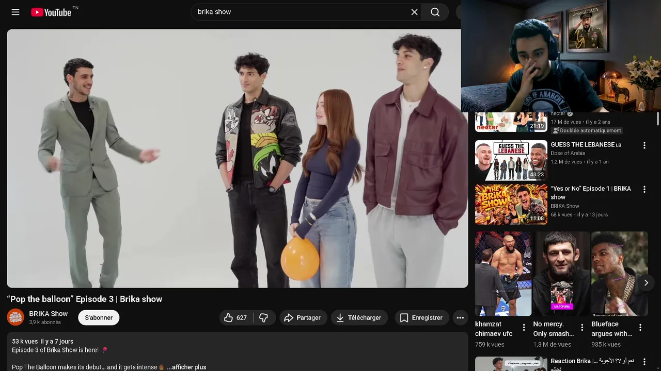
Task: Open the hamburger guide menu
Action: (x=15, y=12)
